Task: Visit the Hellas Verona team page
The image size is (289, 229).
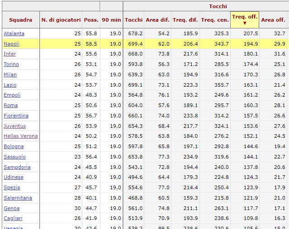Action: pos(20,136)
